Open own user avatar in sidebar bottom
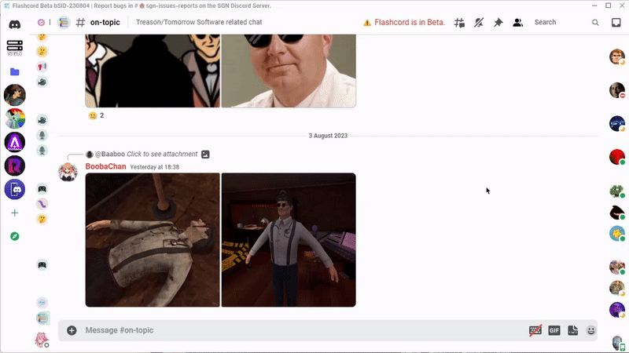The width and height of the screenshot is (629, 353). 42,340
